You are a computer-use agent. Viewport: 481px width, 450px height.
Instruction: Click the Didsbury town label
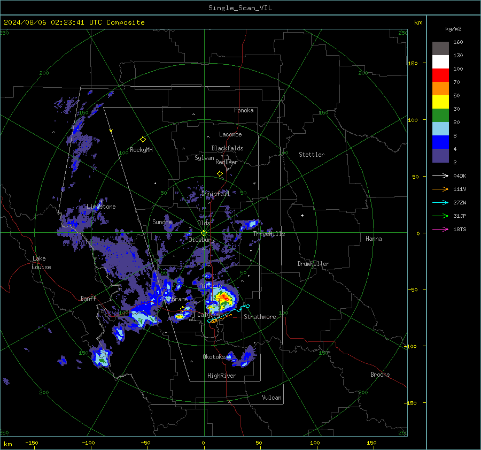[201, 240]
